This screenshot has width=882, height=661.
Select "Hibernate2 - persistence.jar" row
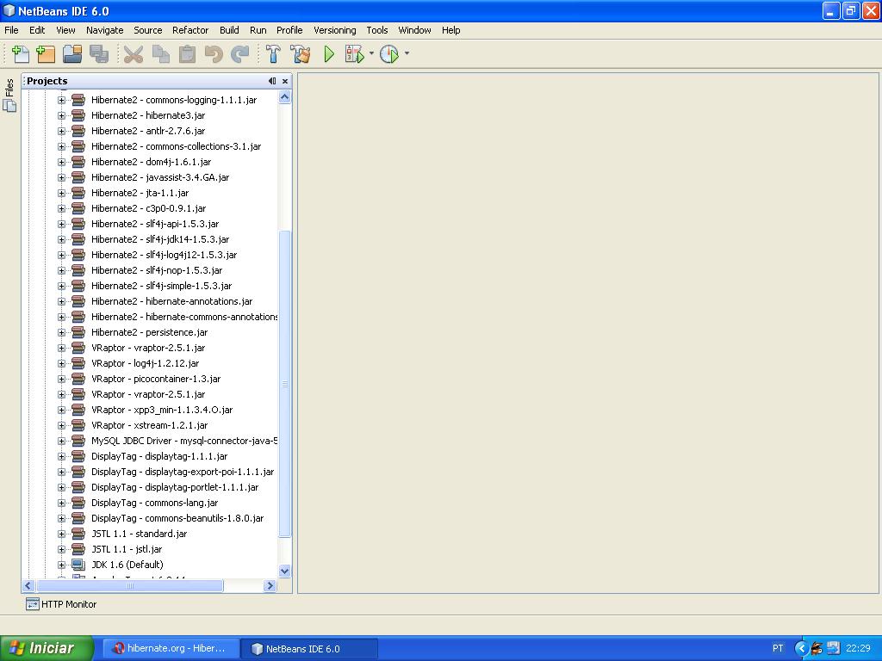pyautogui.click(x=150, y=332)
